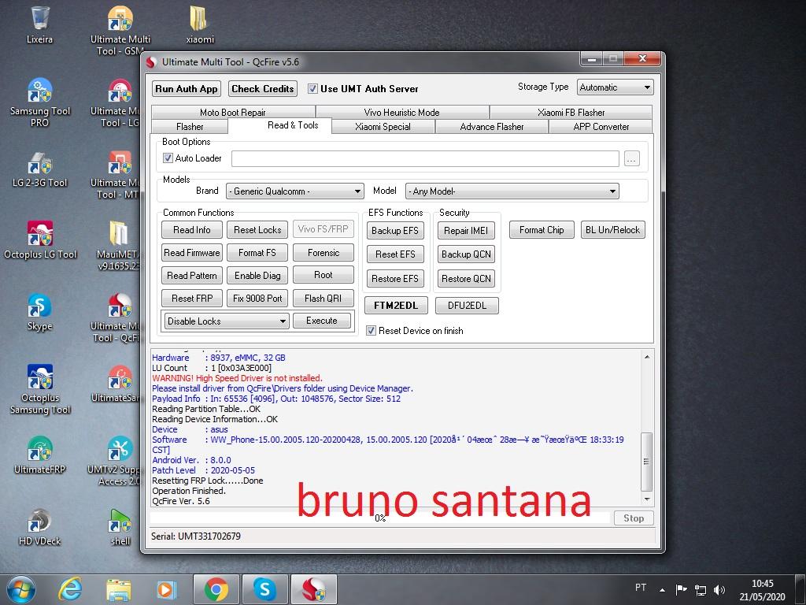
Task: Switch to the Xiaomi Special tab
Action: 383,127
